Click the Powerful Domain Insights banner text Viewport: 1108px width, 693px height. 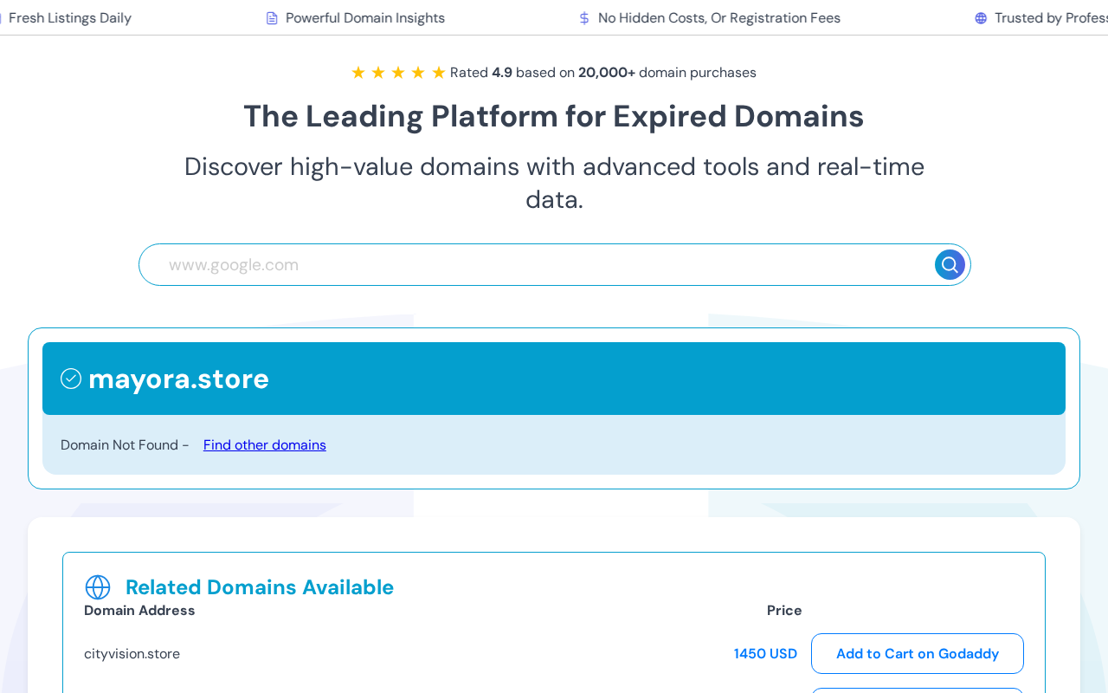tap(365, 18)
